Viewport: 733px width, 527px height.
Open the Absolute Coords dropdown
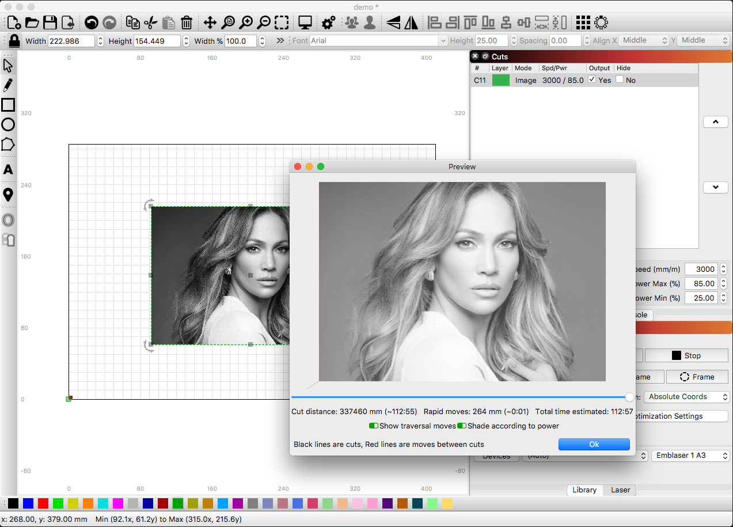[686, 397]
